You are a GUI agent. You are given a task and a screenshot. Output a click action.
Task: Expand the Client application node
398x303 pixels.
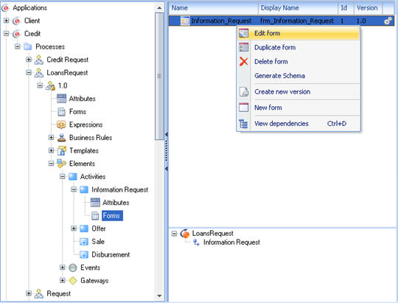[7, 21]
